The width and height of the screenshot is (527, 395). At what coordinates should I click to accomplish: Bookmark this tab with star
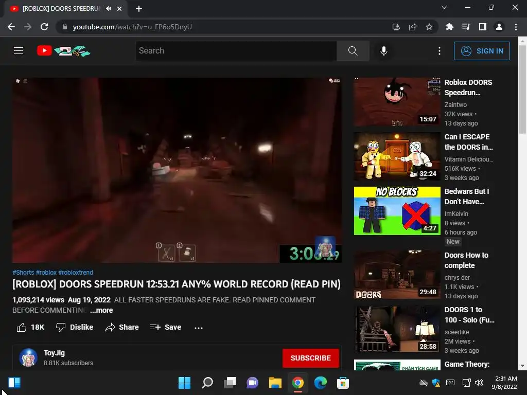(429, 27)
